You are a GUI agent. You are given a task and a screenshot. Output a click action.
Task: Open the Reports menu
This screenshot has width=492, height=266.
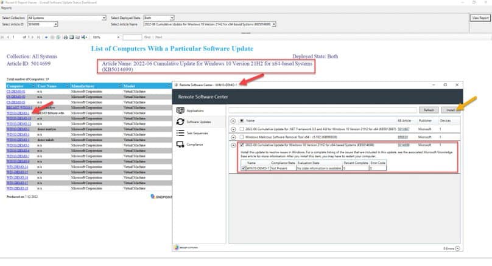pos(7,8)
